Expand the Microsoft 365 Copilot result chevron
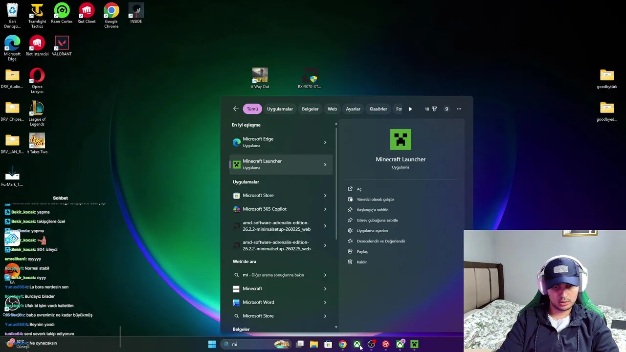This screenshot has height=352, width=626. (325, 209)
